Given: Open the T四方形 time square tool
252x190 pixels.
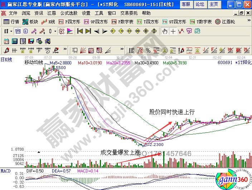Looking at the screenshot, I should tap(148, 22).
